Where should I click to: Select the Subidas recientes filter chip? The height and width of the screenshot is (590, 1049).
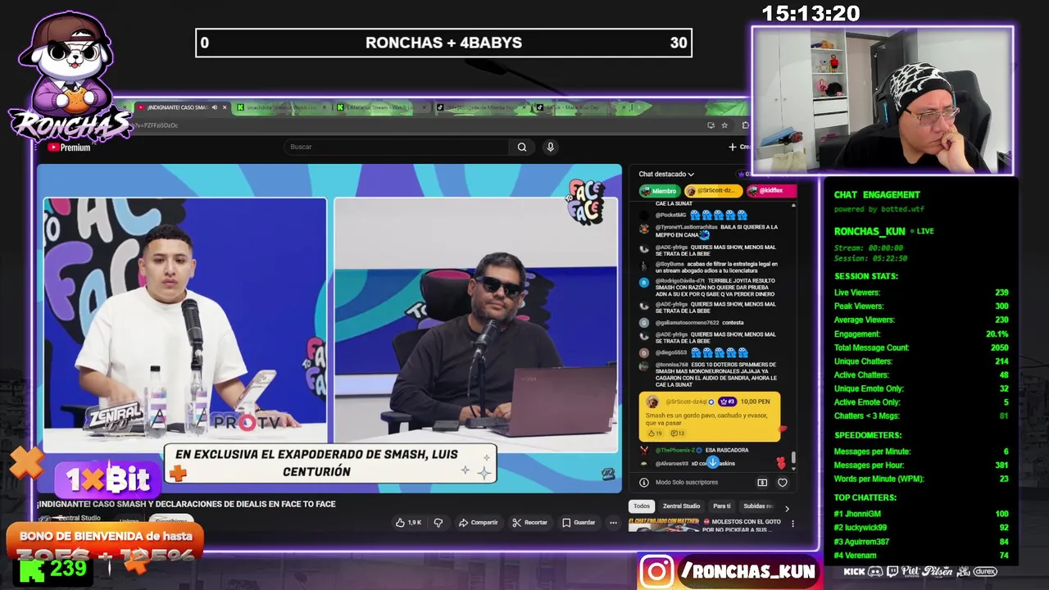[757, 506]
